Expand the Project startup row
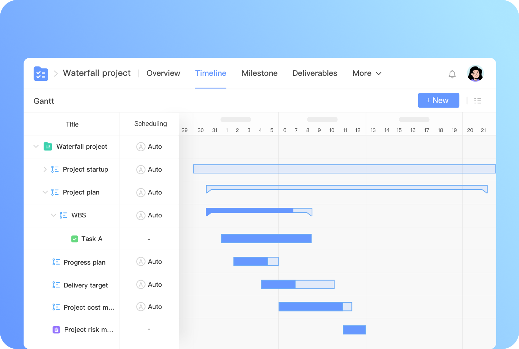 point(45,169)
